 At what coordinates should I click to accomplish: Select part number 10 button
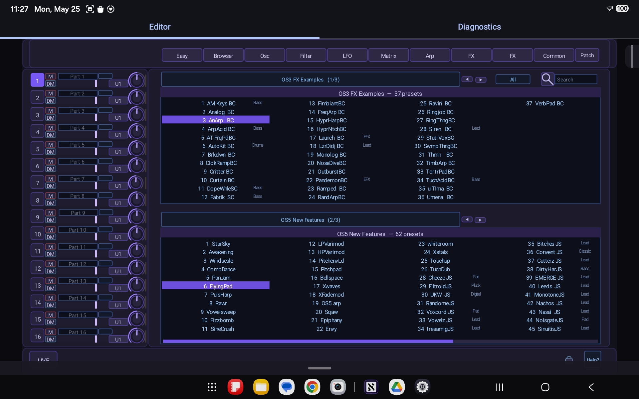pyautogui.click(x=38, y=234)
